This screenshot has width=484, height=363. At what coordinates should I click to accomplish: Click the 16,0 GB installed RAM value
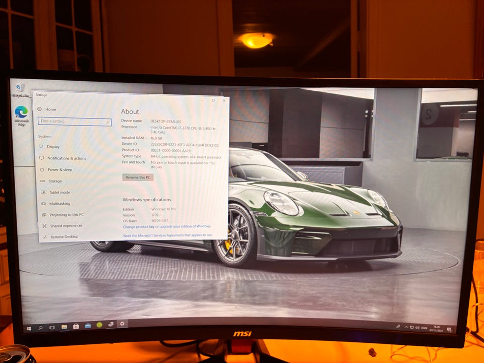coord(156,138)
